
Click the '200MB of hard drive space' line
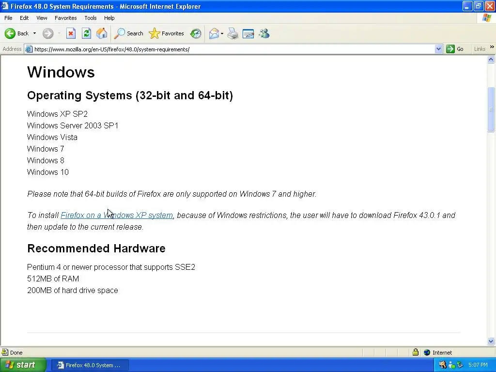[73, 291]
